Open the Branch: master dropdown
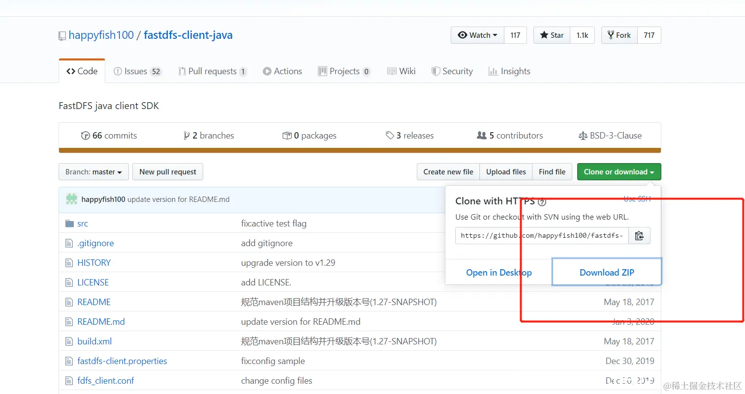The width and height of the screenshot is (745, 394). coord(93,172)
